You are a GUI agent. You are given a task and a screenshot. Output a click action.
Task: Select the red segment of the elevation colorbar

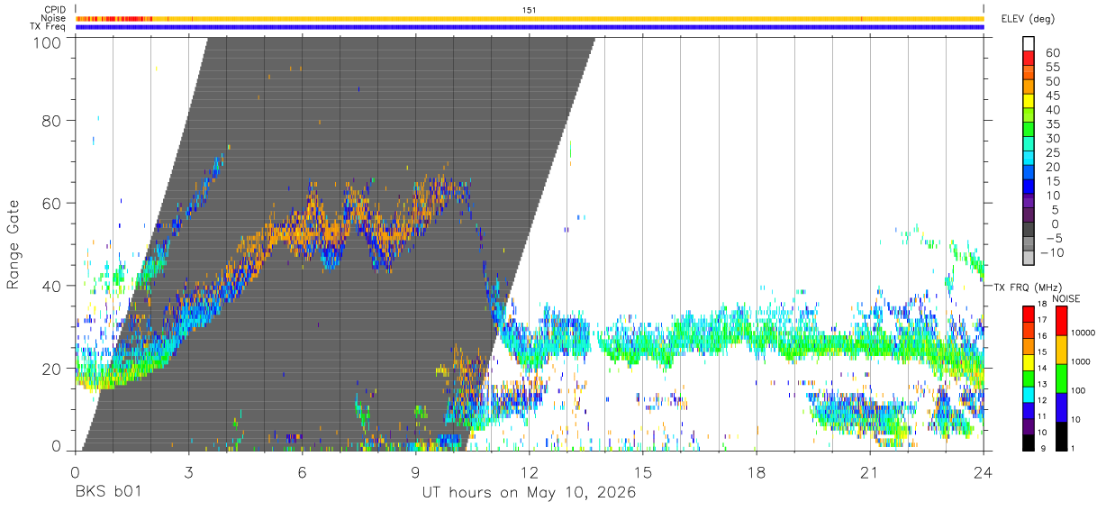(1029, 58)
